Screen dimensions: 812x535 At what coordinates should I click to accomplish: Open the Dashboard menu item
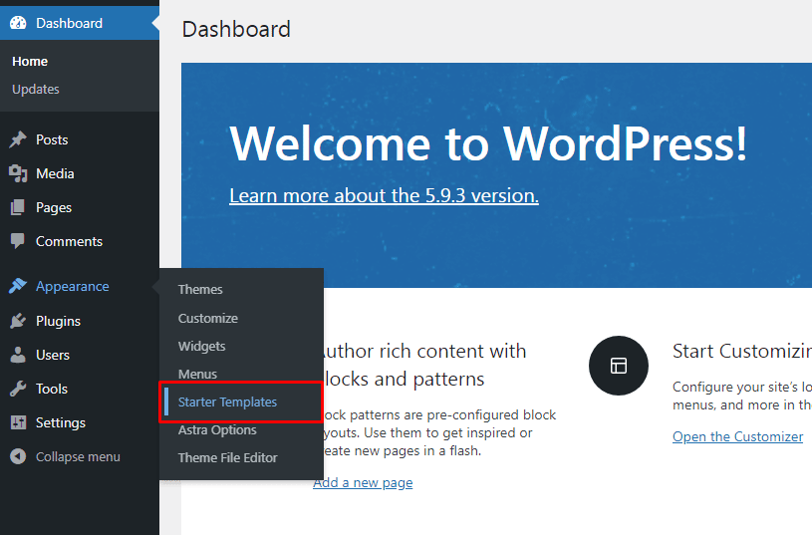(x=80, y=23)
